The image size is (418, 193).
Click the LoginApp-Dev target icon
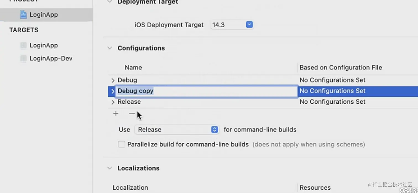coord(23,58)
